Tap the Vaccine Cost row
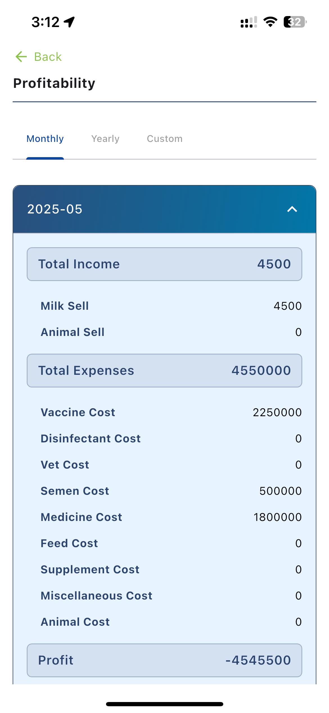This screenshot has width=329, height=713. coord(171,413)
